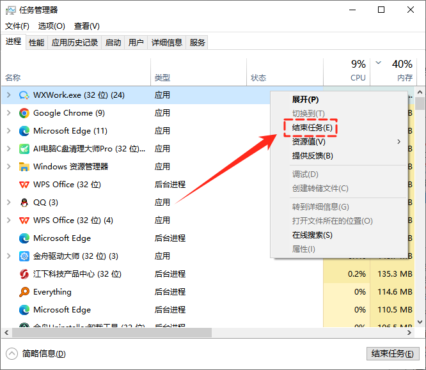Viewport: 426px width, 370px height.
Task: Click the 0.2% CPU value
Action: click(x=357, y=274)
